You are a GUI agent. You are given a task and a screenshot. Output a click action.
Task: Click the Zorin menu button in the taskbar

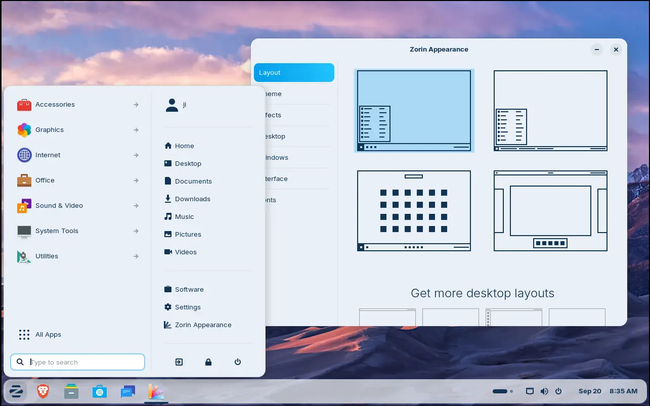click(x=16, y=391)
